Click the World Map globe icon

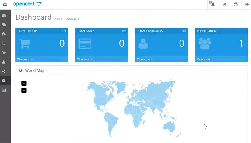[x=21, y=71]
